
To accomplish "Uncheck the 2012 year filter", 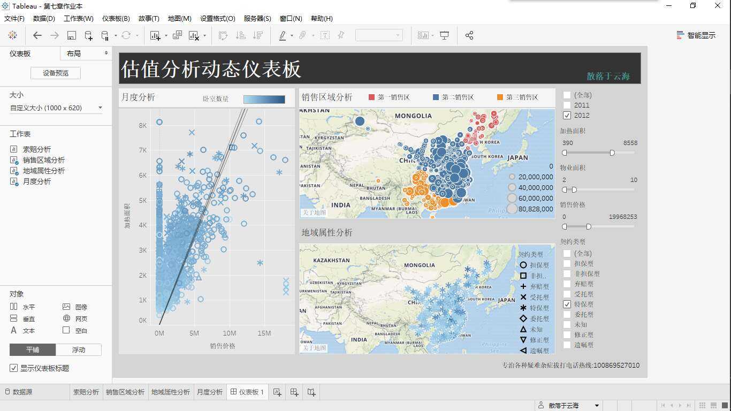I will point(567,116).
